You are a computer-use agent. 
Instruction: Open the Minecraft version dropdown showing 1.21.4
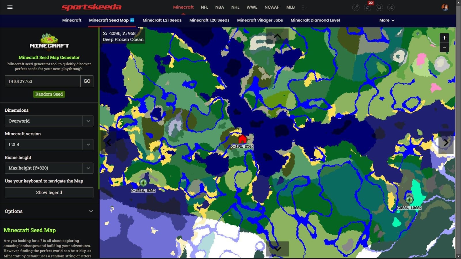click(49, 144)
